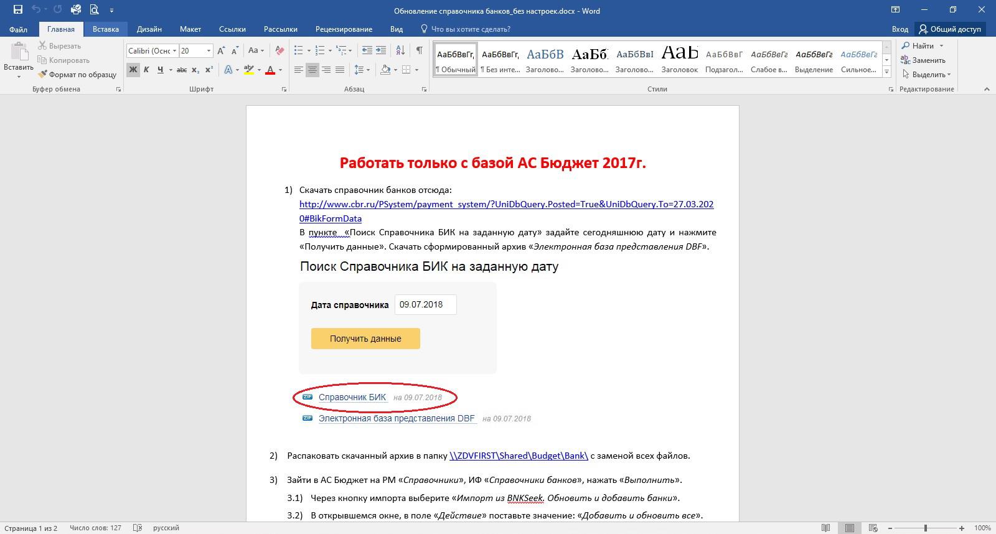Image resolution: width=996 pixels, height=534 pixels.
Task: Increase paragraph indent
Action: (381, 51)
